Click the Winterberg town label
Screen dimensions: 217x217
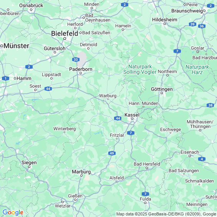pos(65,129)
